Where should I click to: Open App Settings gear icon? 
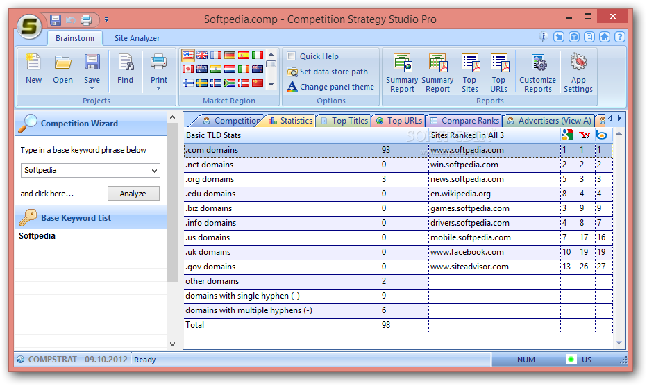pos(578,62)
